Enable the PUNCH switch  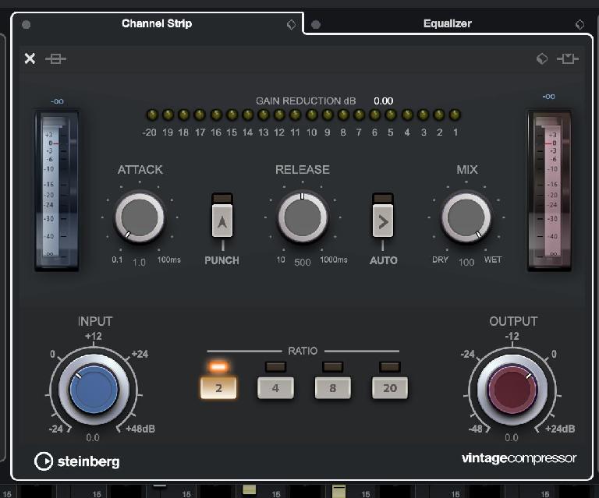(x=222, y=221)
